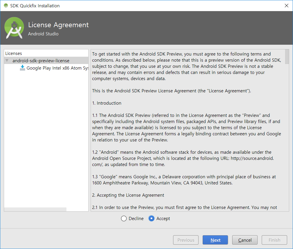Click the SDK Quickfix Installation title text
The width and height of the screenshot is (293, 249).
pos(35,6)
